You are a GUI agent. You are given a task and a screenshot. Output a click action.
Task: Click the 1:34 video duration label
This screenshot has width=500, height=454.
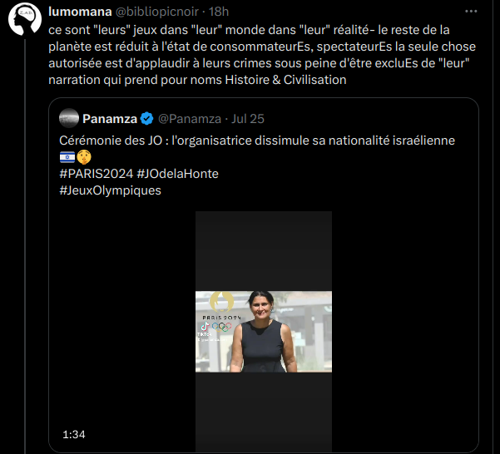[74, 435]
